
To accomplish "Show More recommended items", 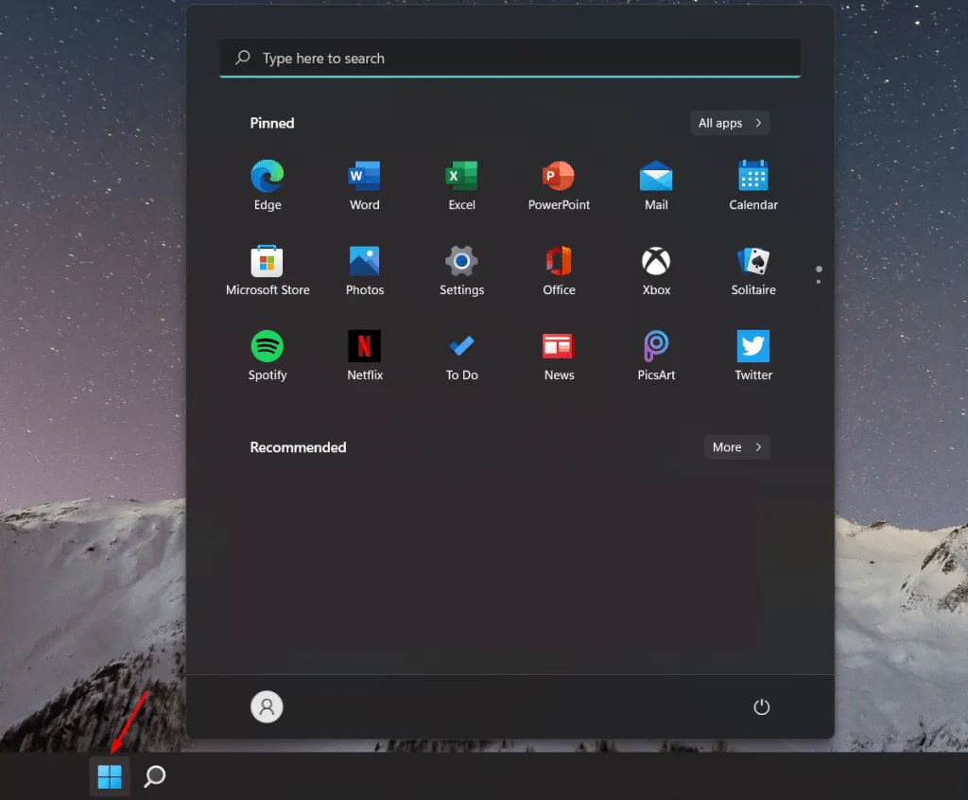I will click(x=736, y=447).
